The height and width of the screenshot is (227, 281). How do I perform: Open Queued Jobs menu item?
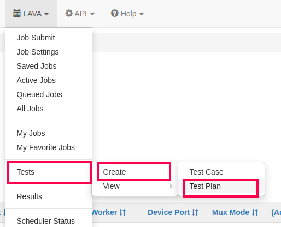(49, 94)
